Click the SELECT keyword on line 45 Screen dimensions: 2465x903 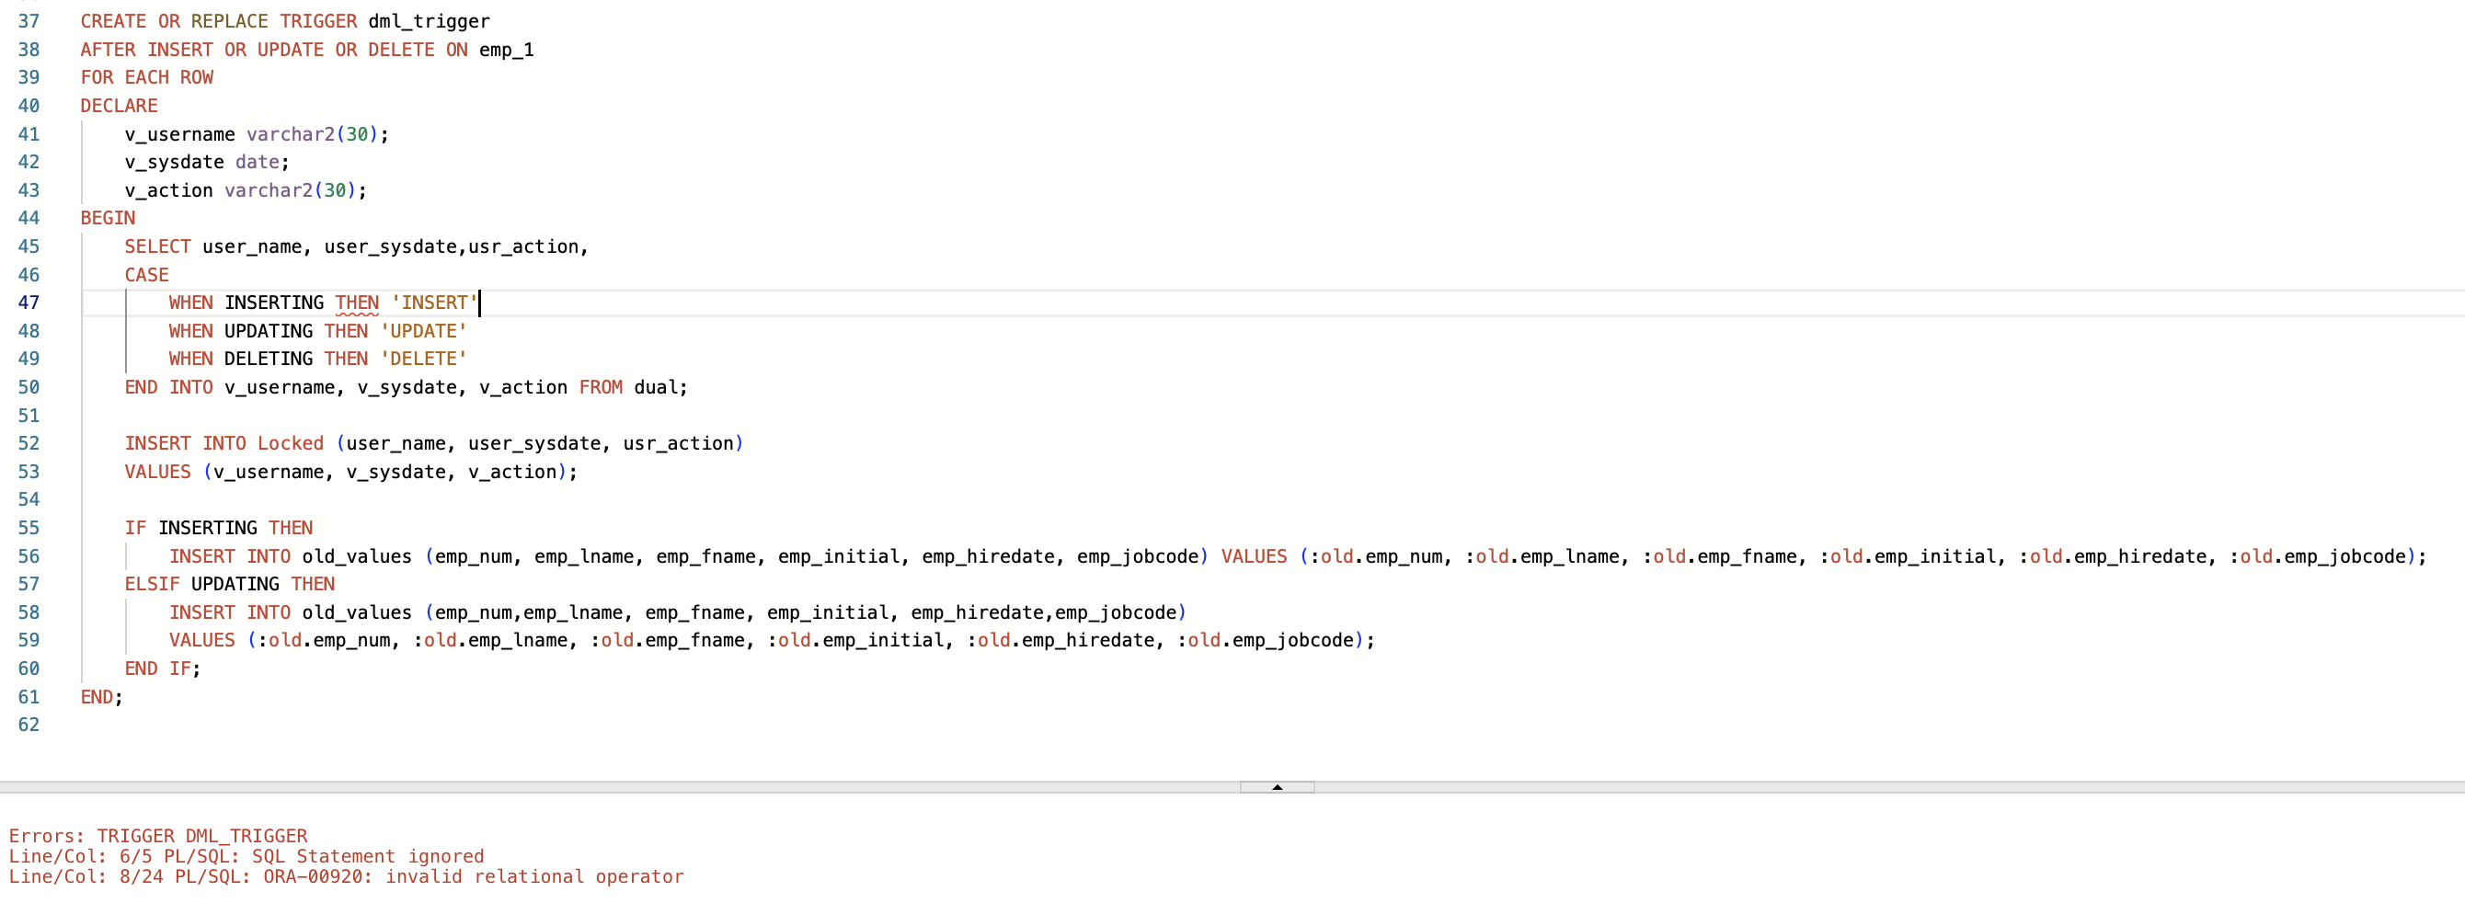tap(157, 246)
